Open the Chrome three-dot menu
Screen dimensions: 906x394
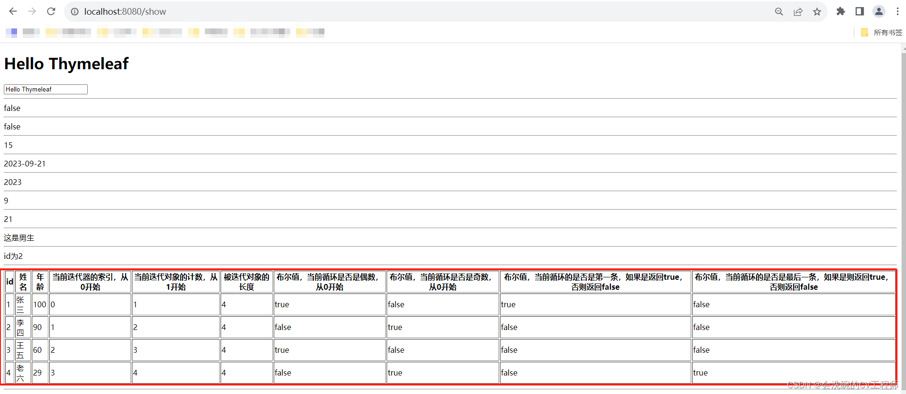(x=897, y=11)
